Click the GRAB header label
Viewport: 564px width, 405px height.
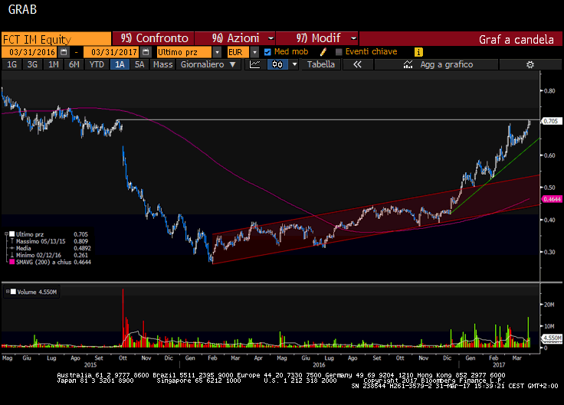point(22,9)
